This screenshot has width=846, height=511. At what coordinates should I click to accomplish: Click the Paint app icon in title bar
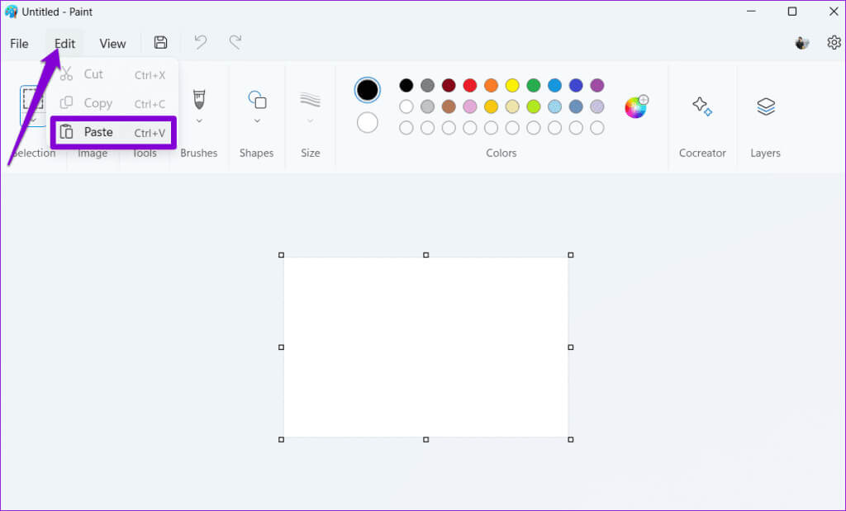coord(11,12)
